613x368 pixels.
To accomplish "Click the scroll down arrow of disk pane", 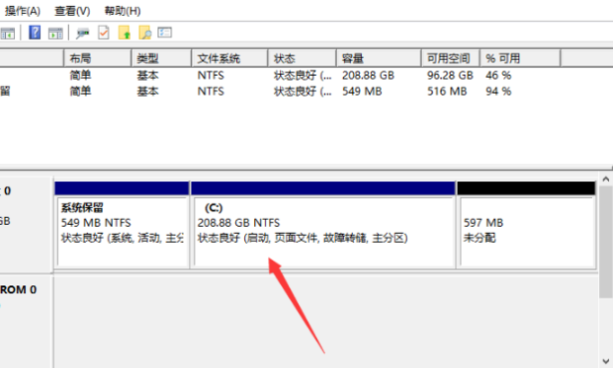I will pos(606,361).
